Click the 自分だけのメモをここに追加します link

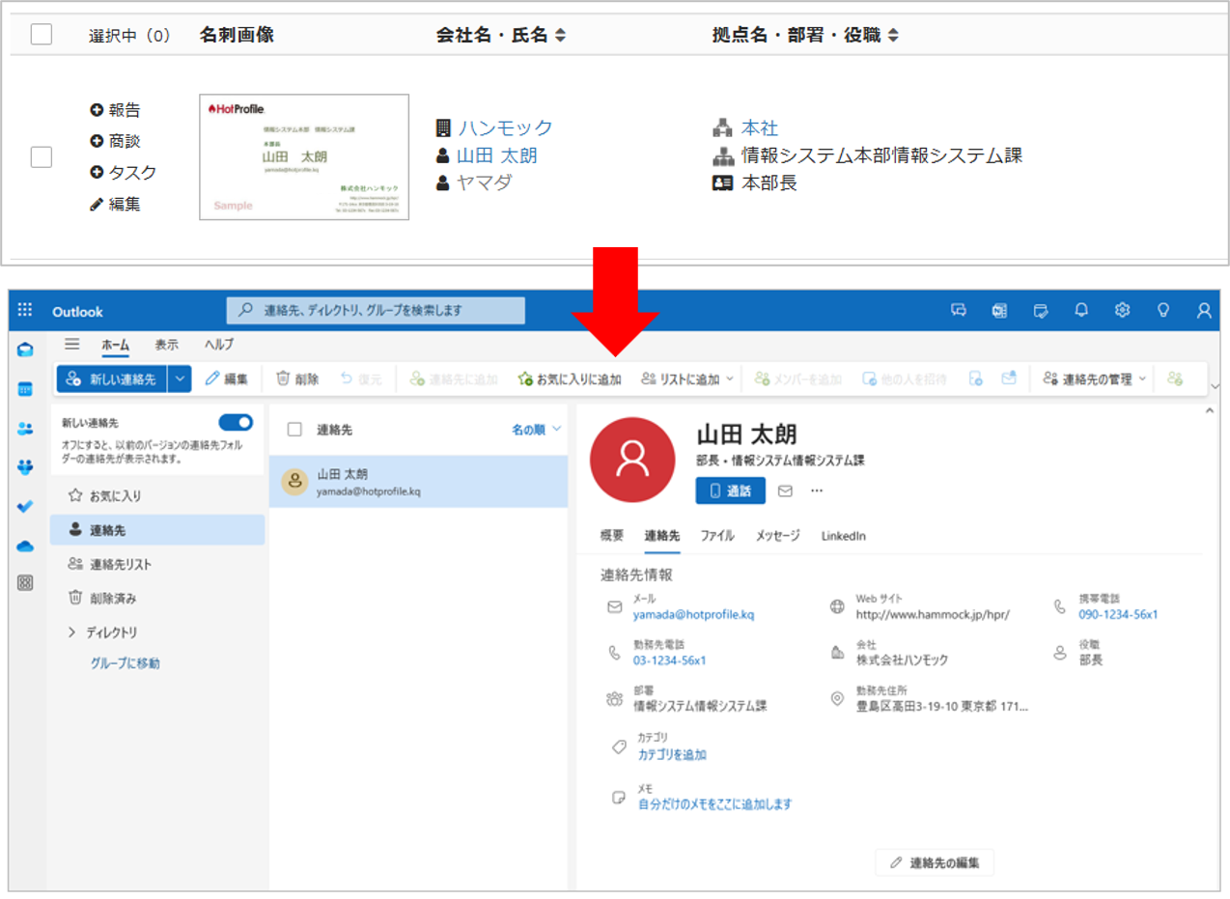[x=714, y=803]
